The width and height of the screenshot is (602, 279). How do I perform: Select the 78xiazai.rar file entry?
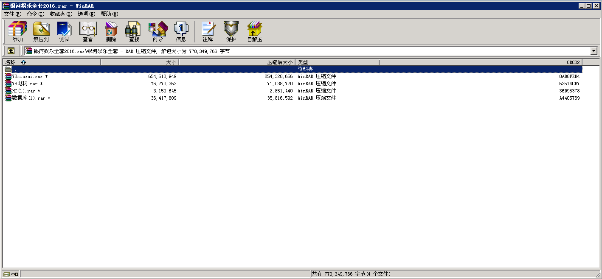(27, 77)
